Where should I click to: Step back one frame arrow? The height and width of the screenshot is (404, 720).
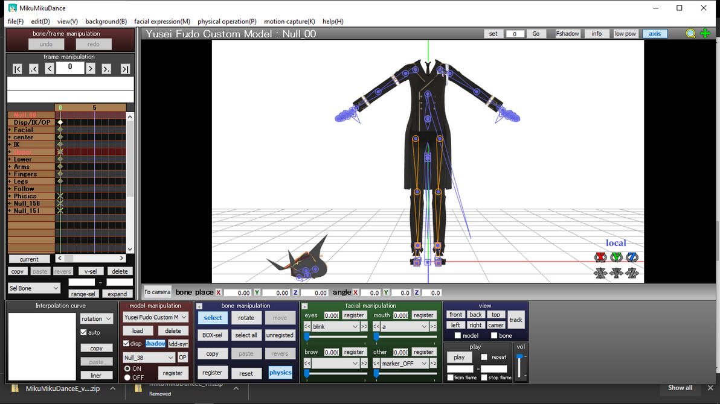[50, 69]
